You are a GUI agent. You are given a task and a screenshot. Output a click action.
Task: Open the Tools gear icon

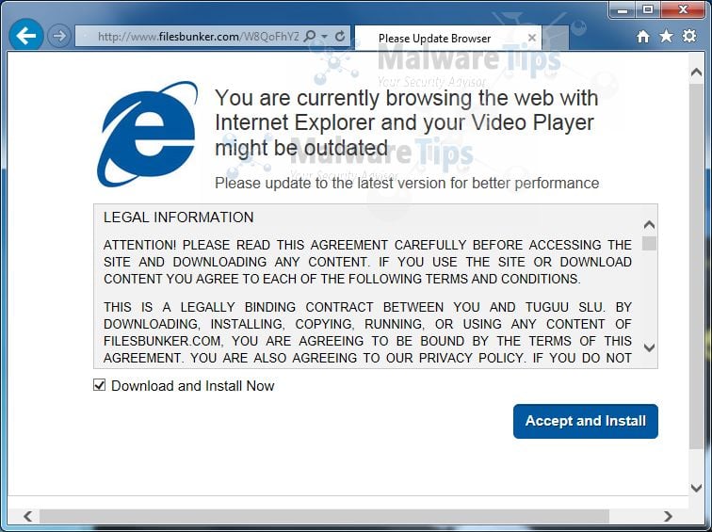click(689, 36)
